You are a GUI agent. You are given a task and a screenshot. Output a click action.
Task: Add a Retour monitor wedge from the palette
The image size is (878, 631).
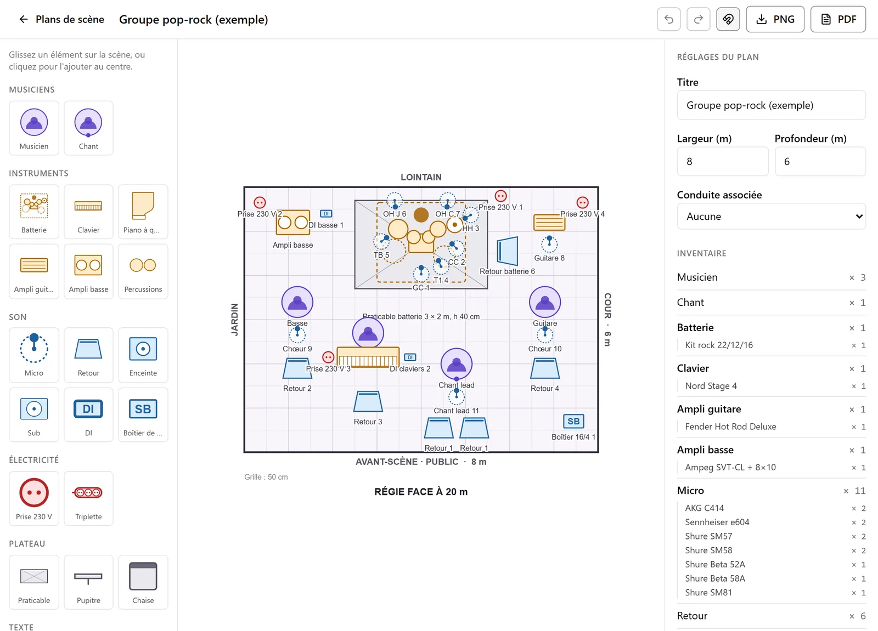coord(88,355)
